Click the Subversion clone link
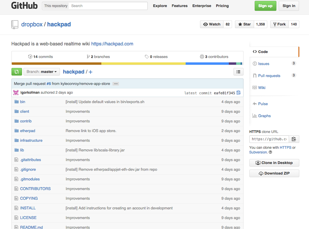The width and height of the screenshot is (309, 229). pos(258,152)
